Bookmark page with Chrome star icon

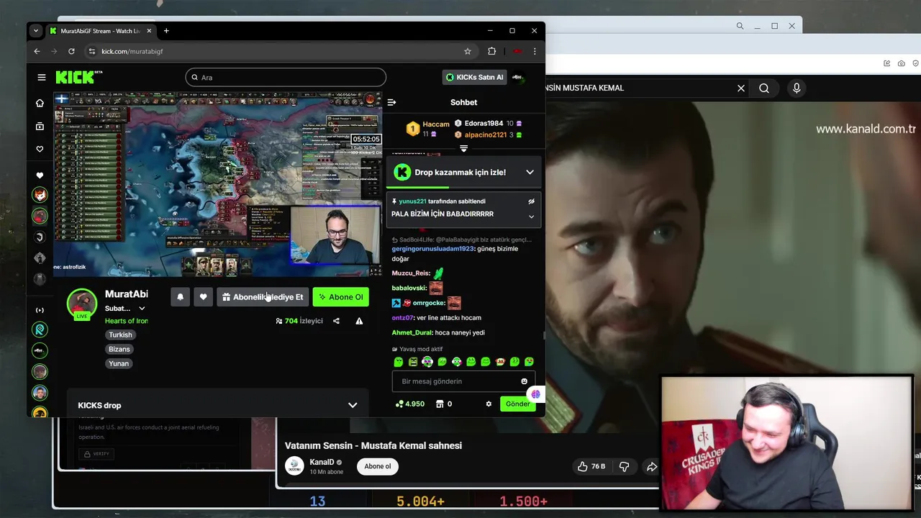pos(468,51)
